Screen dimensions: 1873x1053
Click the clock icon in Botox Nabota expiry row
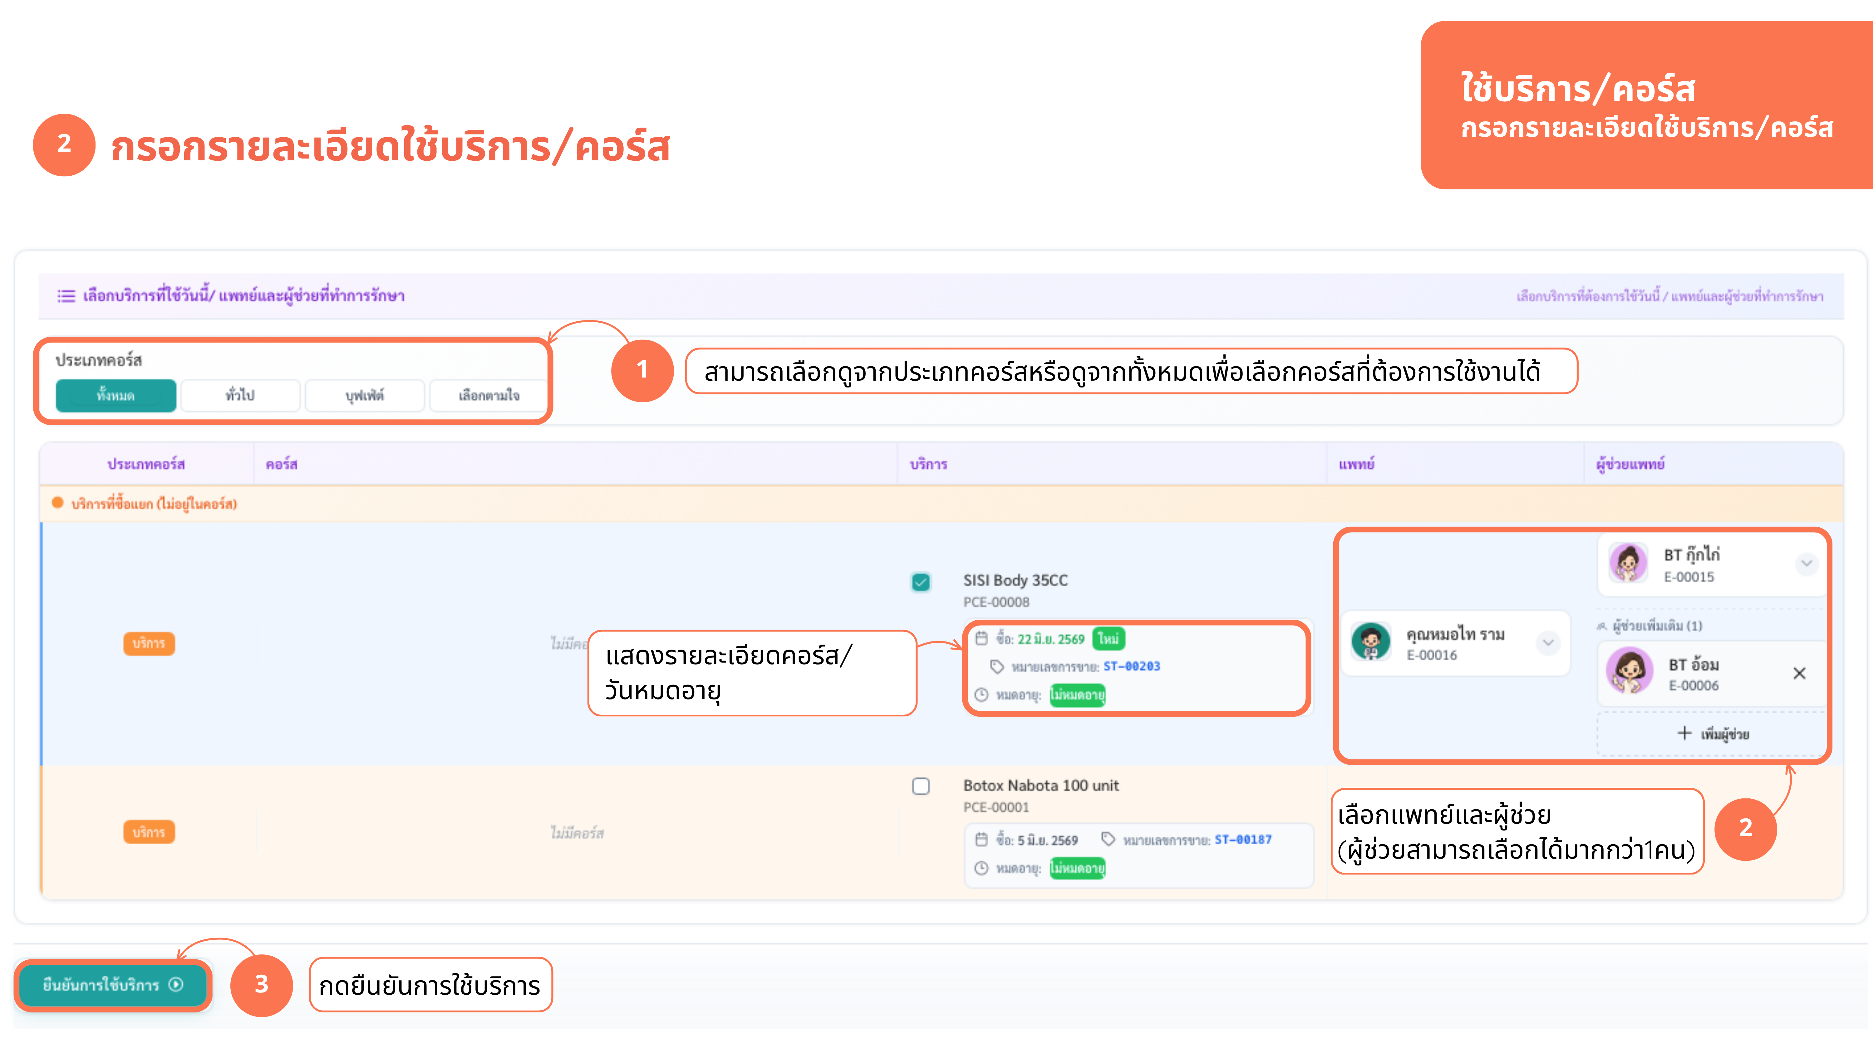click(981, 868)
